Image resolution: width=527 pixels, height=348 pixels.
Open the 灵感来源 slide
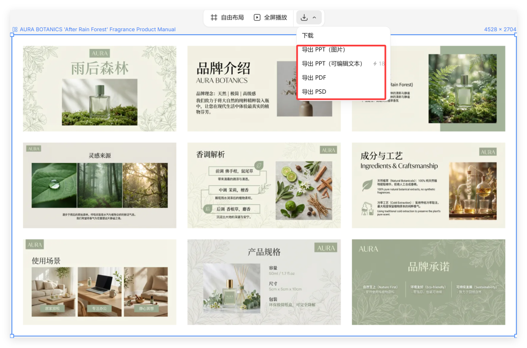pos(99,185)
